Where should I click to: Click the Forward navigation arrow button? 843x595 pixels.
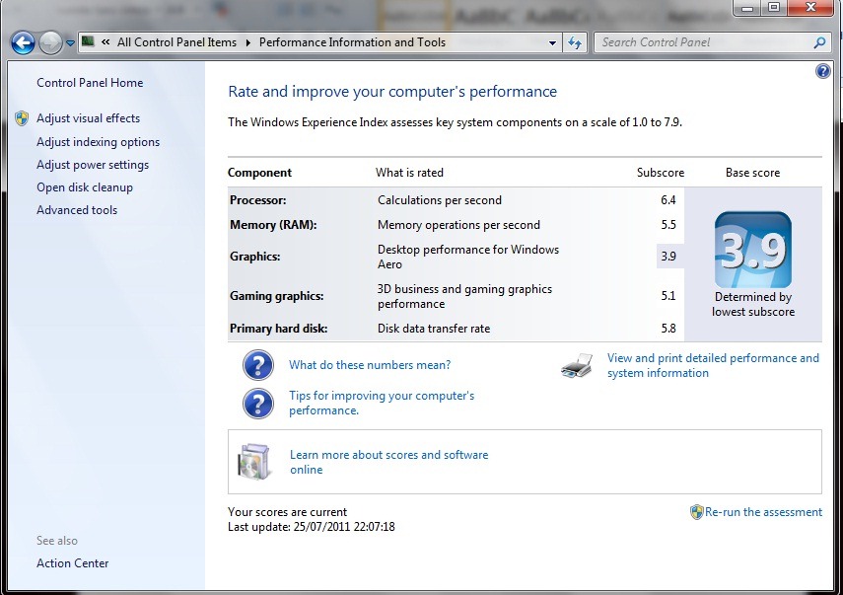point(49,42)
